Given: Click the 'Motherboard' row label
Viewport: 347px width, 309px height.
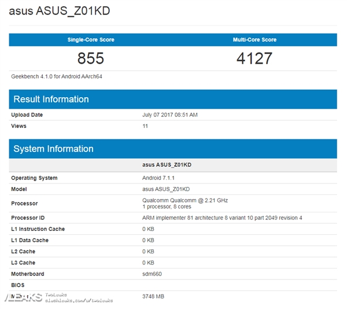Looking at the screenshot, I should [27, 274].
